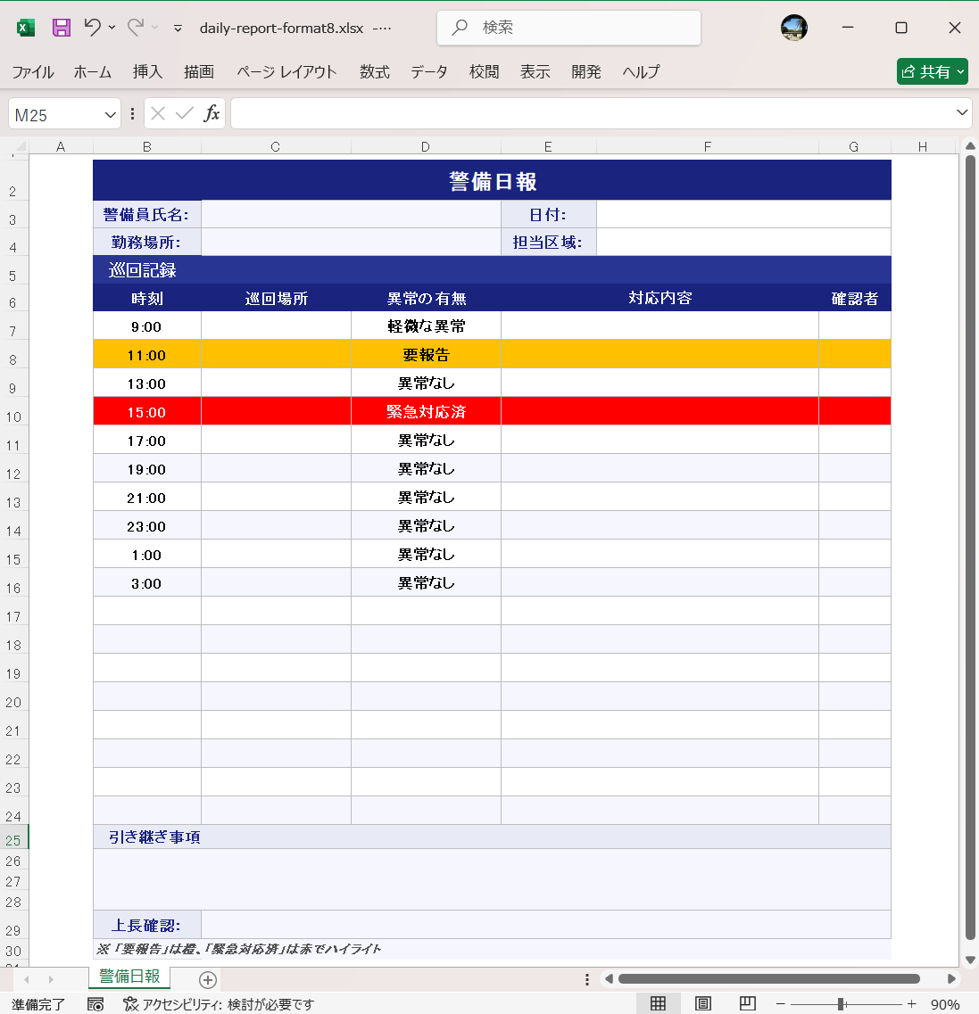The height and width of the screenshot is (1014, 979).
Task: Cancel formula entry with the X icon
Action: click(157, 114)
